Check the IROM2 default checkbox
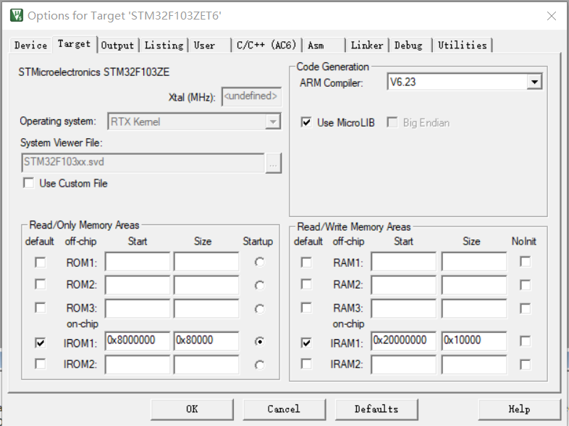 [41, 363]
